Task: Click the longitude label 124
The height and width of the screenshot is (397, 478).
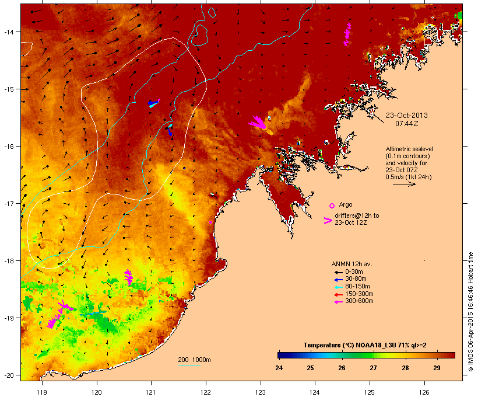Action: pyautogui.click(x=315, y=392)
